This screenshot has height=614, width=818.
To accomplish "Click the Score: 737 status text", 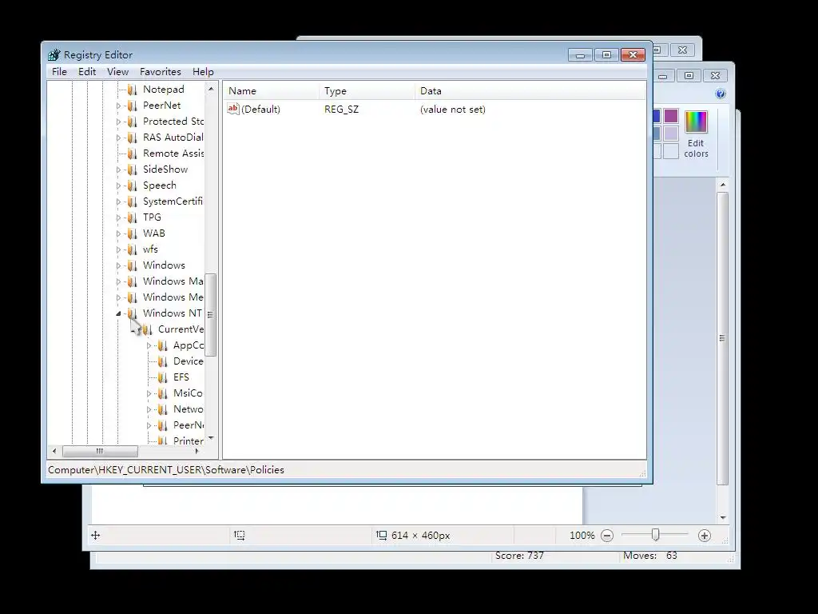I will pyautogui.click(x=519, y=556).
